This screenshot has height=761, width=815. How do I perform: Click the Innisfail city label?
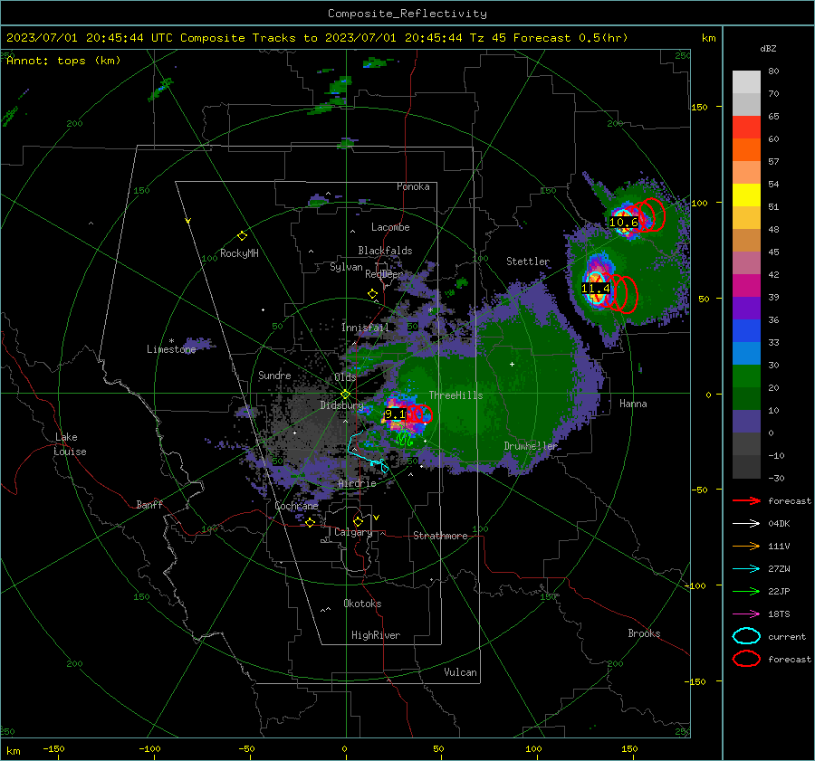365,328
